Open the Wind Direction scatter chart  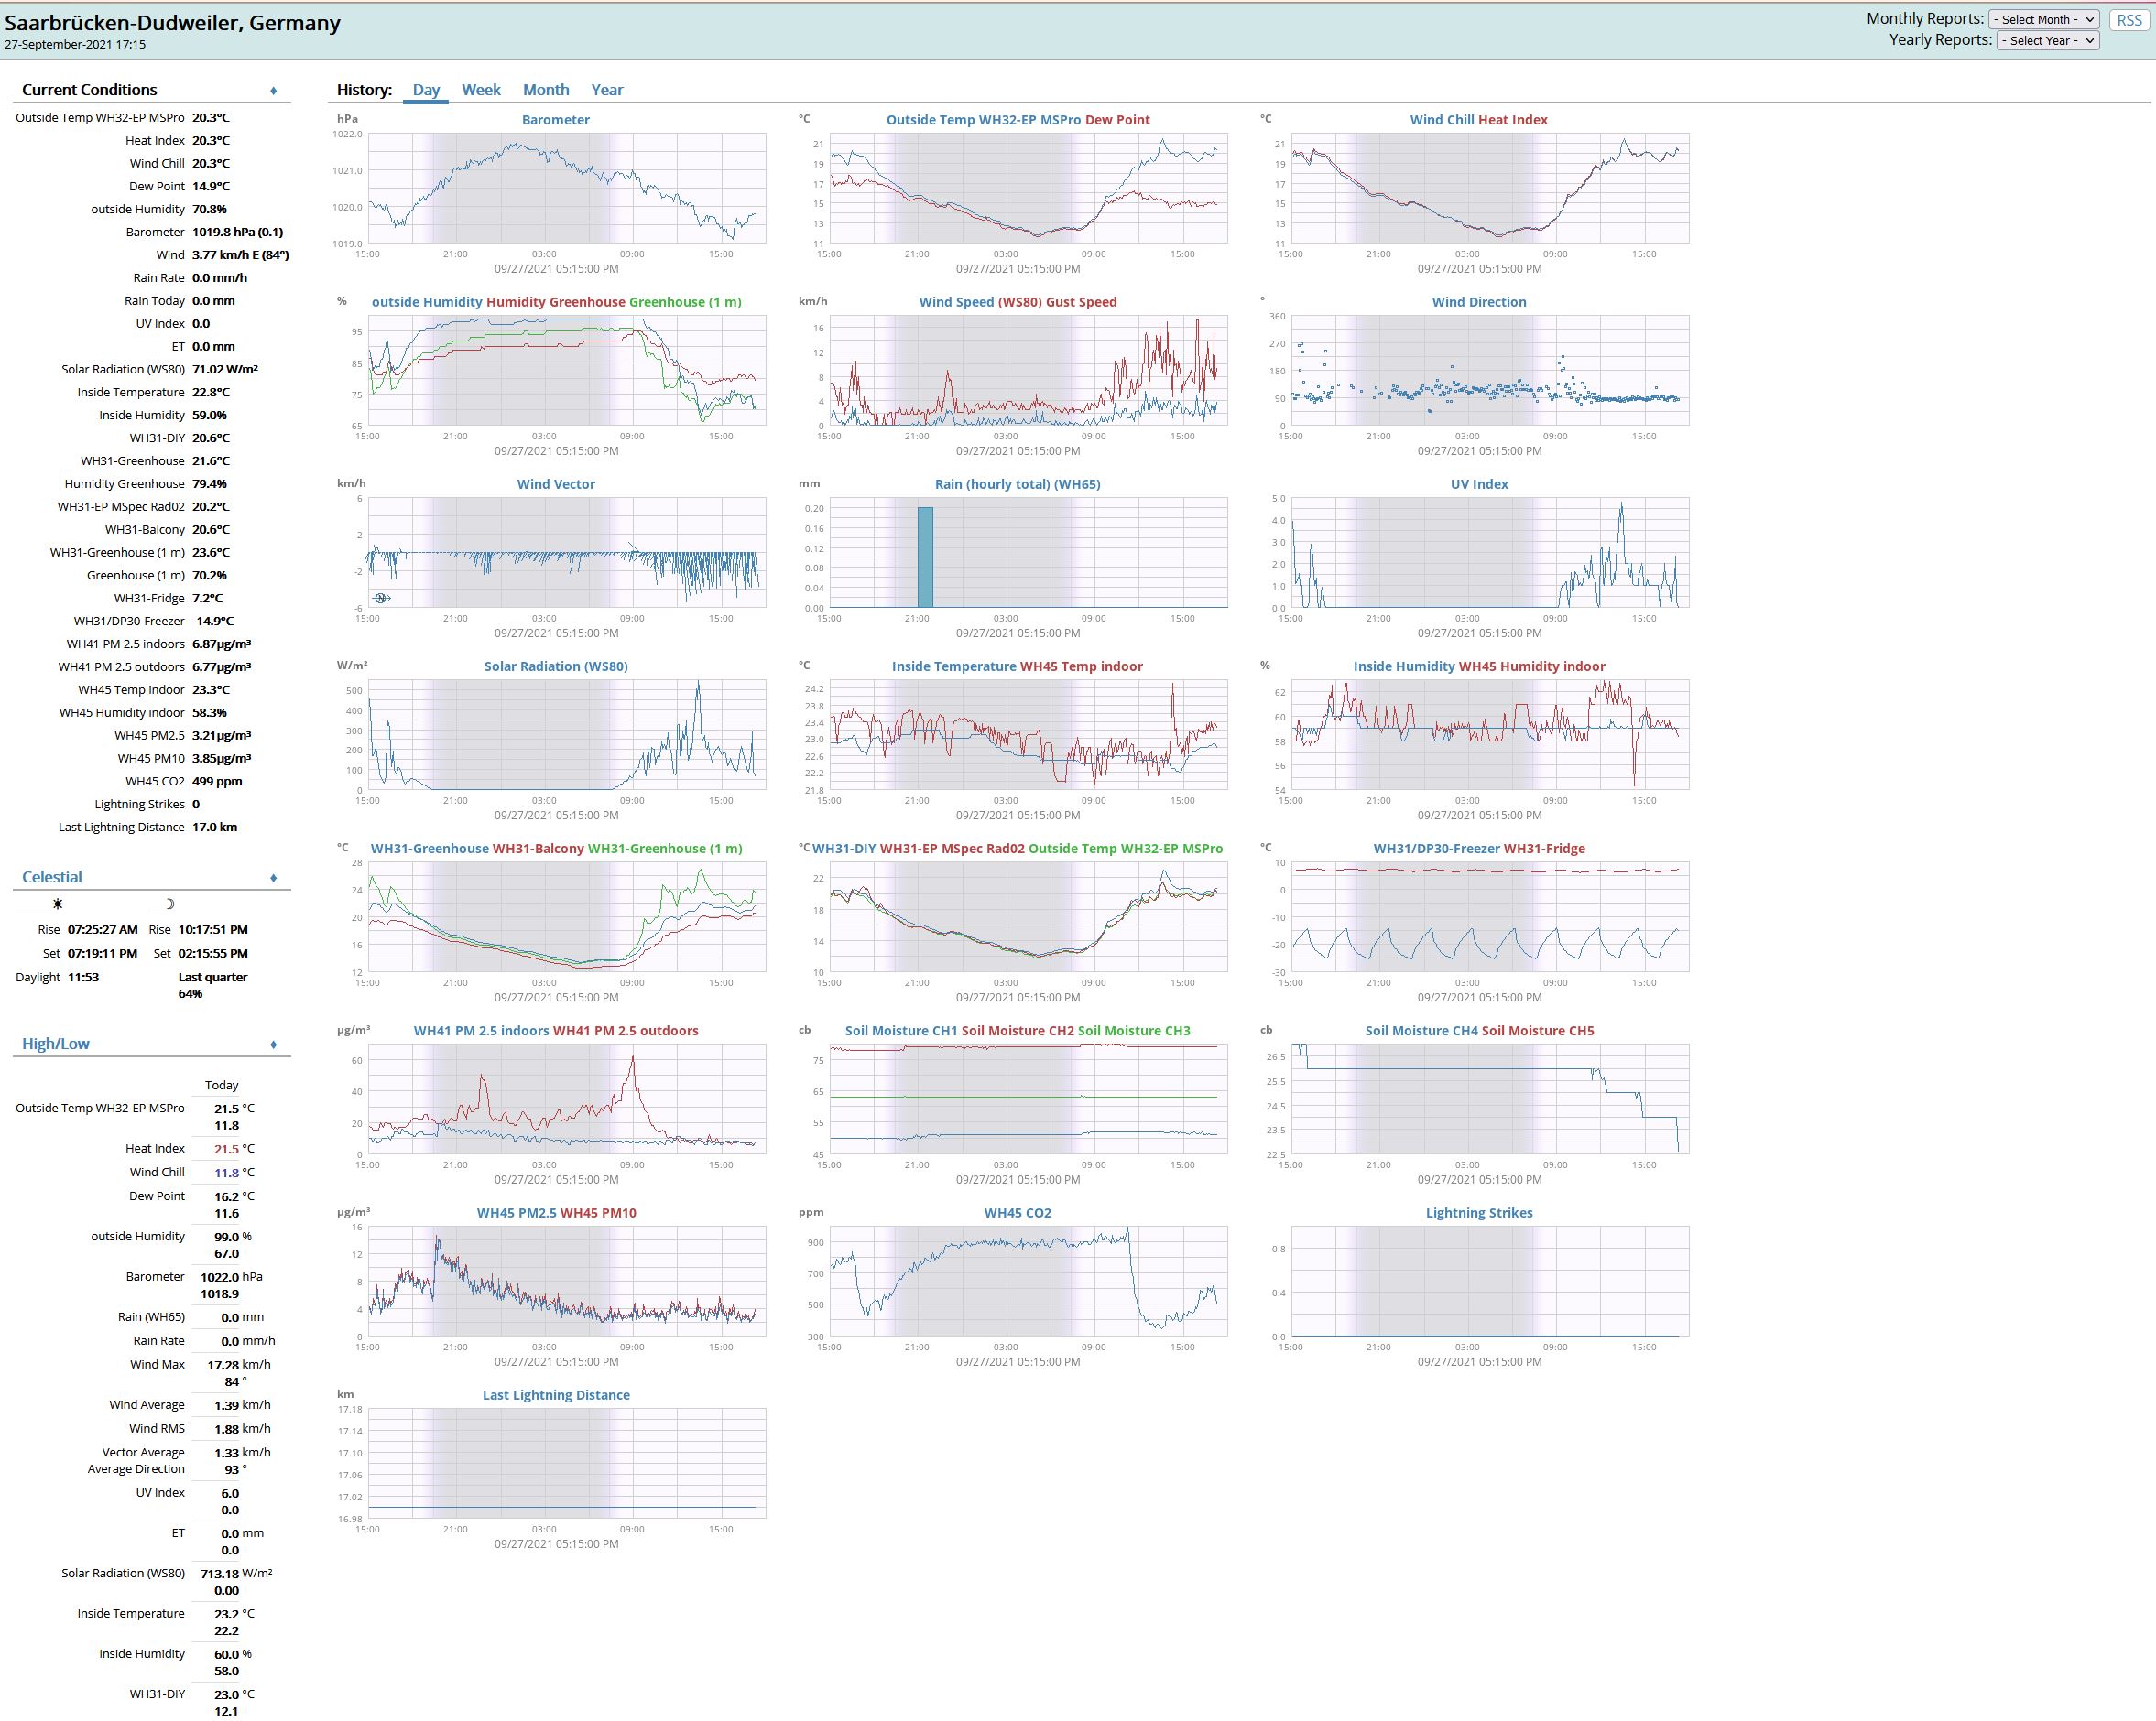(x=1489, y=371)
